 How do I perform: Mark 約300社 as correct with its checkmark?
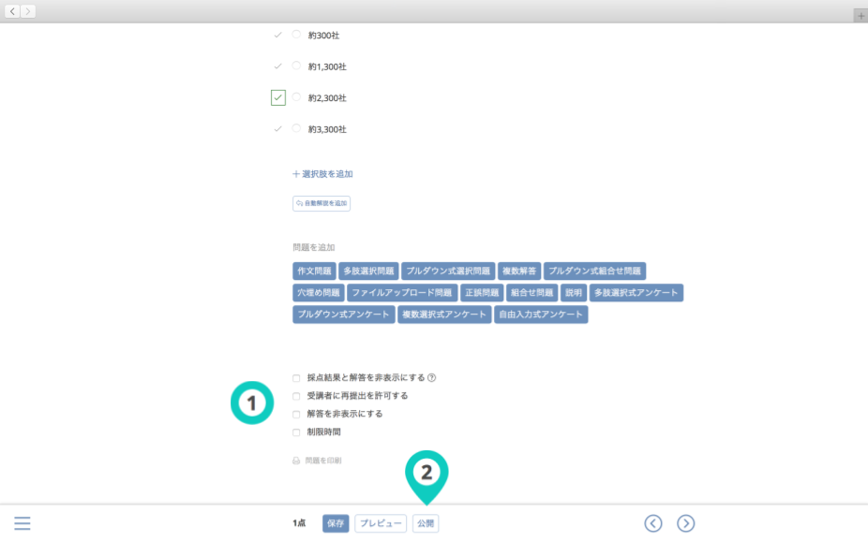click(x=277, y=35)
